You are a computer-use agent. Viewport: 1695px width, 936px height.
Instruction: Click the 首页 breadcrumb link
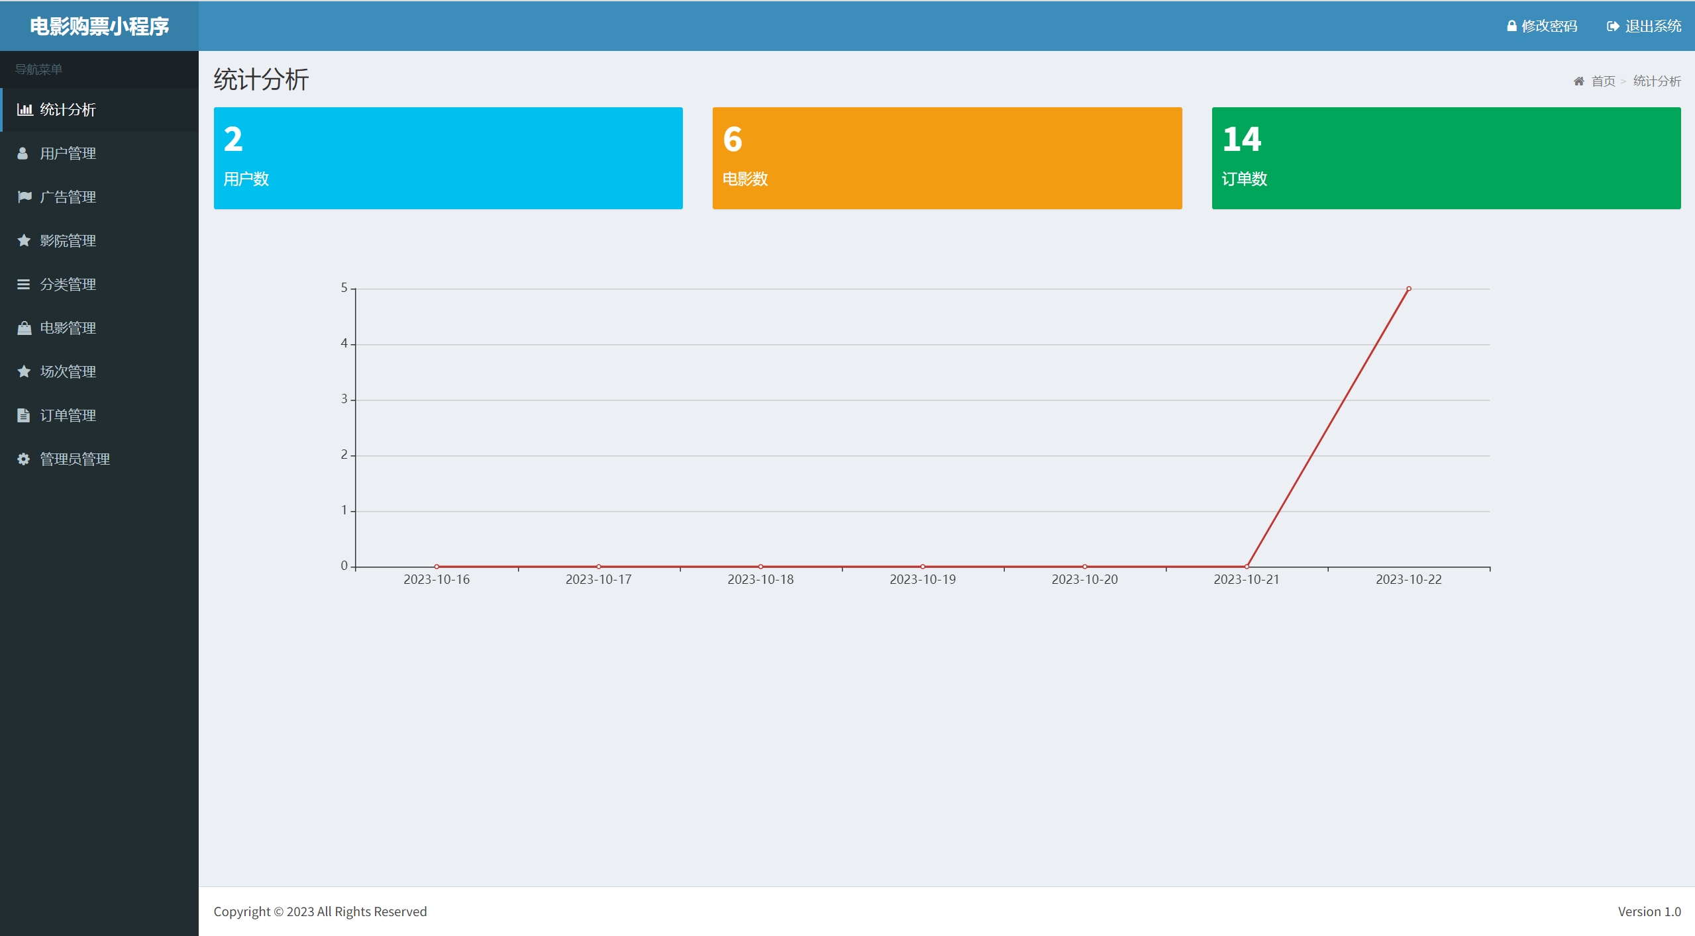point(1603,81)
